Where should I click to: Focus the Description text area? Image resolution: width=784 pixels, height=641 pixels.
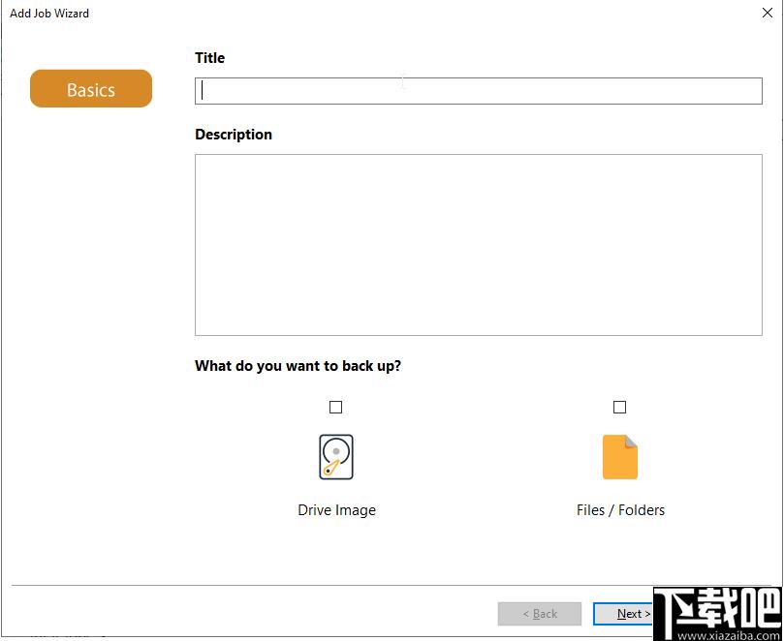click(479, 245)
